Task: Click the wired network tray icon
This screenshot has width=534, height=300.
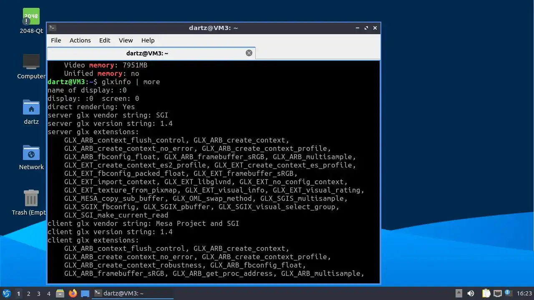Action: click(498, 293)
